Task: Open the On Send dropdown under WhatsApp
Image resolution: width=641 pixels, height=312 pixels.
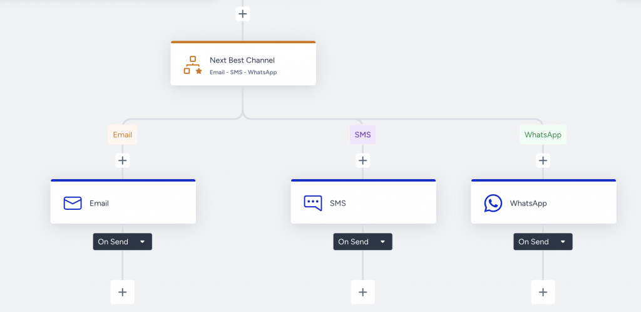Action: (543, 242)
